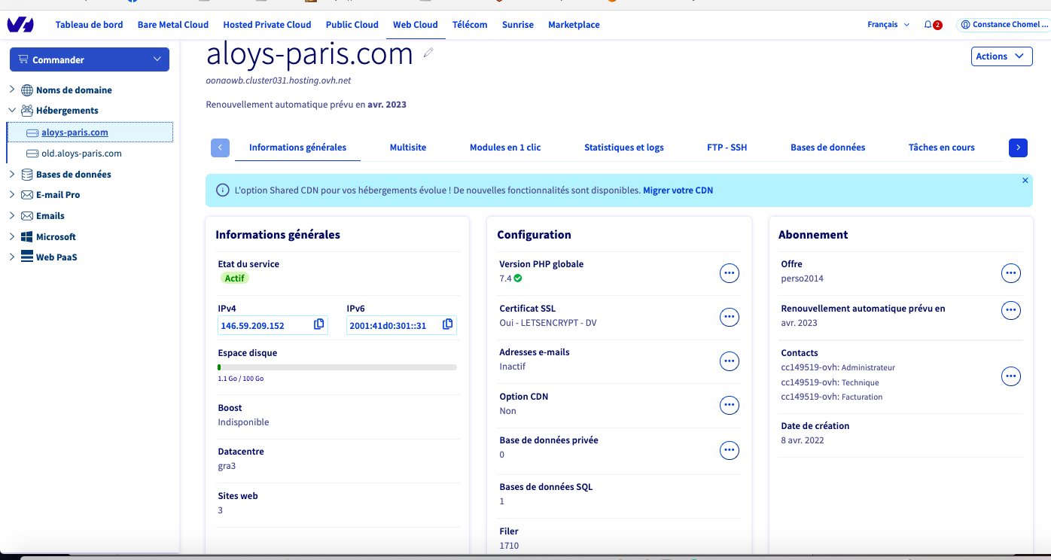Open the Certificat SSL three-dot menu
The width and height of the screenshot is (1051, 560).
[729, 318]
